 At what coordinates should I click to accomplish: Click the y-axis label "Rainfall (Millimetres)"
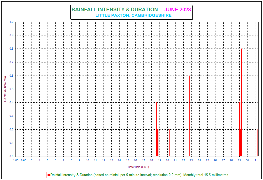point(5,89)
